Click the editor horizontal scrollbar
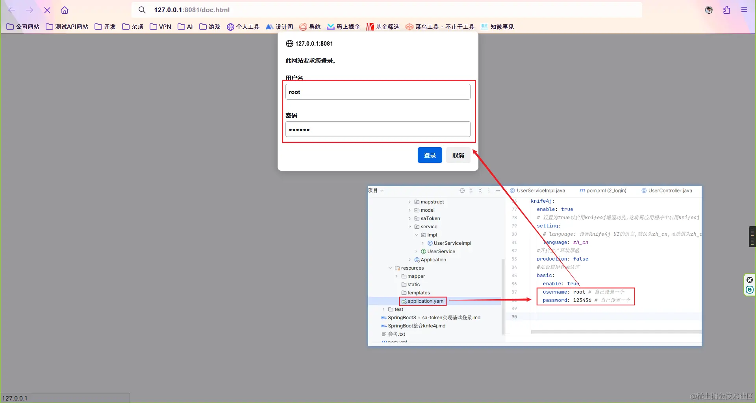Viewport: 756px width, 403px height. (x=616, y=332)
